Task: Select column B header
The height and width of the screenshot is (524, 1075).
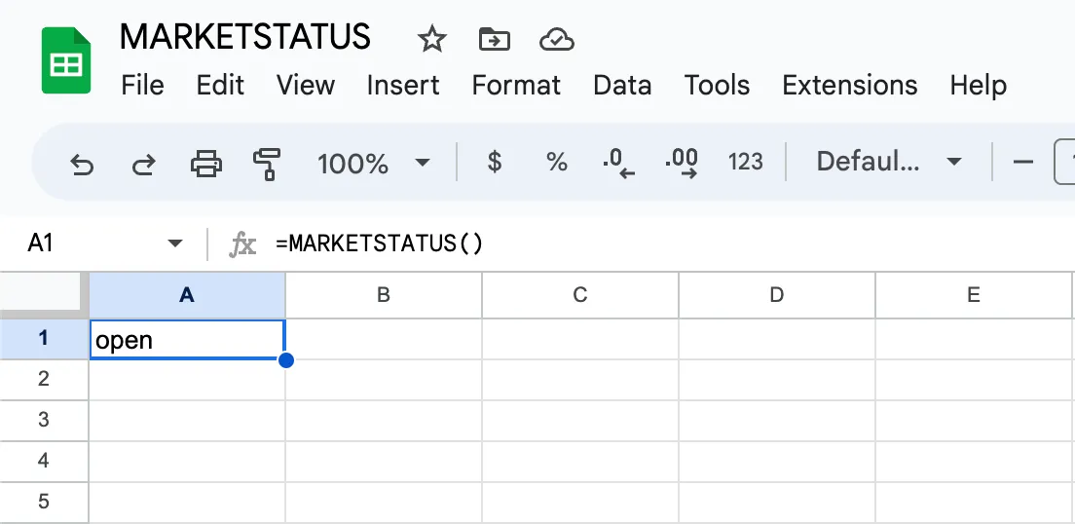Action: click(384, 295)
